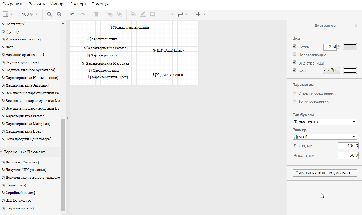Open the Сохранить menu item
Image resolution: width=362 pixels, height=215 pixels.
[13, 4]
